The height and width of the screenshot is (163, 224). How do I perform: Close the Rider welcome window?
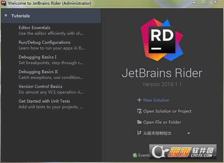[215, 2]
